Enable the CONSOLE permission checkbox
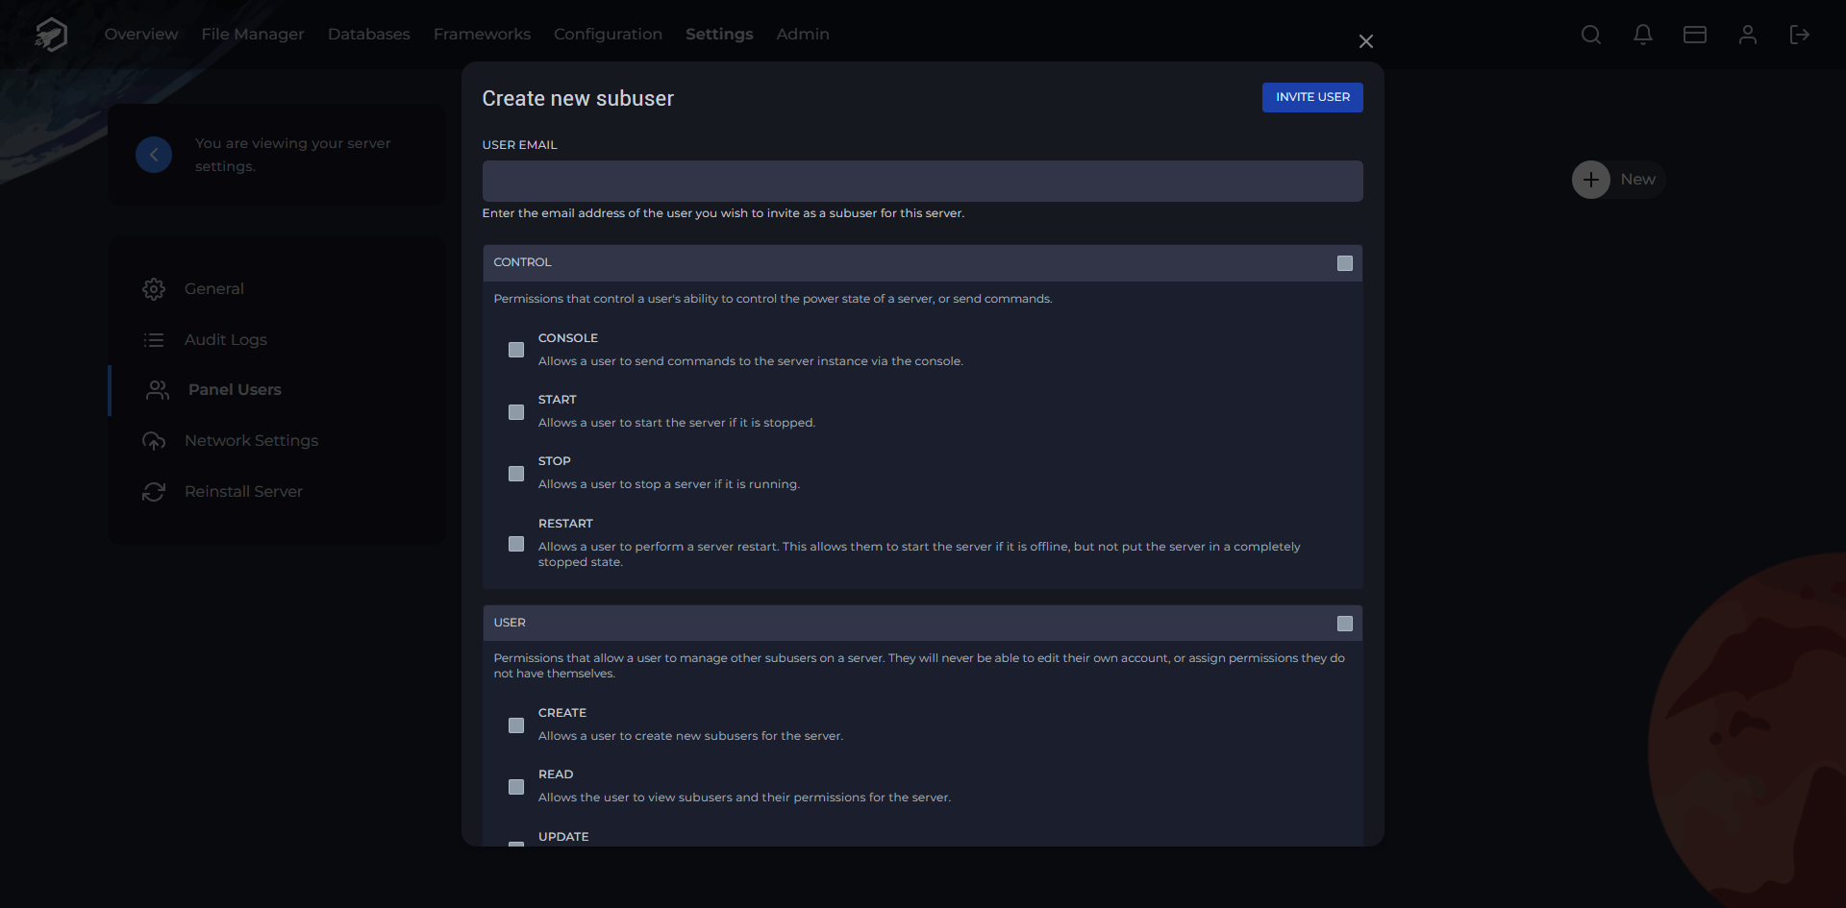 click(x=516, y=350)
